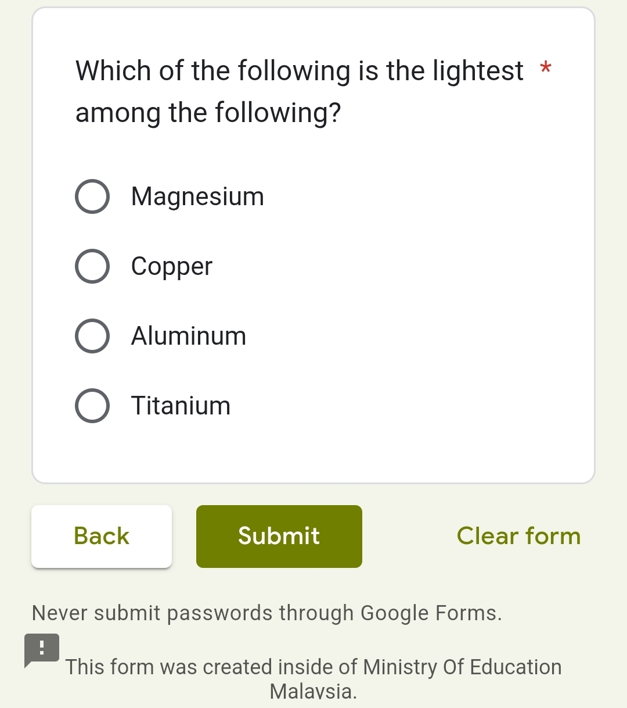Click the first line of the question text

click(x=299, y=71)
